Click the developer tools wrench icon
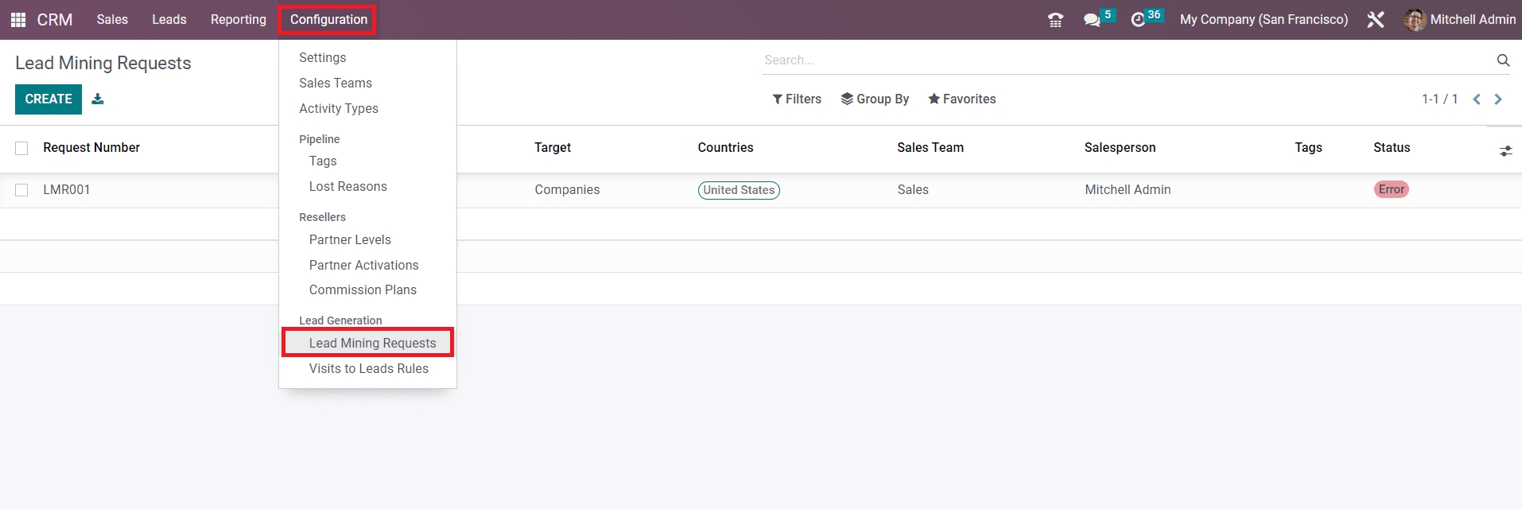 coord(1376,20)
